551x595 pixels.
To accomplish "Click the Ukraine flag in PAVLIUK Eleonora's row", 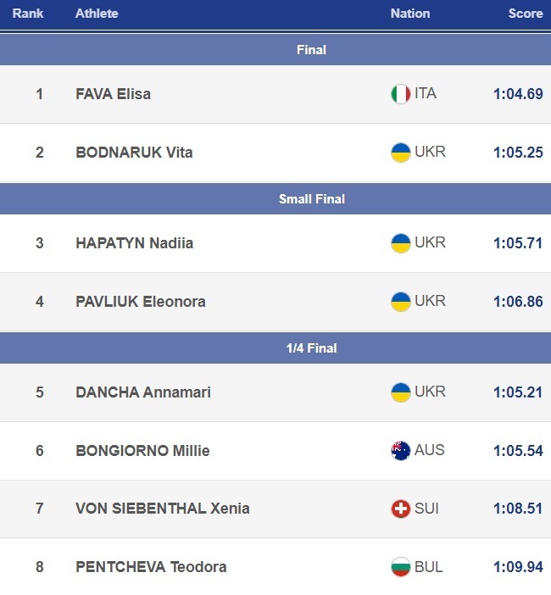I will click(x=400, y=302).
